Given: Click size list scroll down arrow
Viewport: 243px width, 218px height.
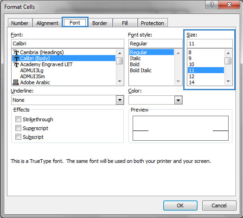Looking at the screenshot, I should point(228,81).
